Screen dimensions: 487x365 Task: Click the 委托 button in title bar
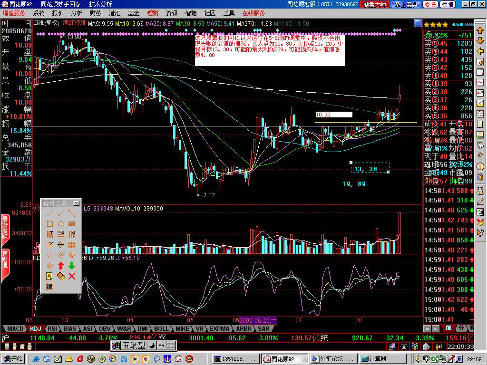[430, 4]
